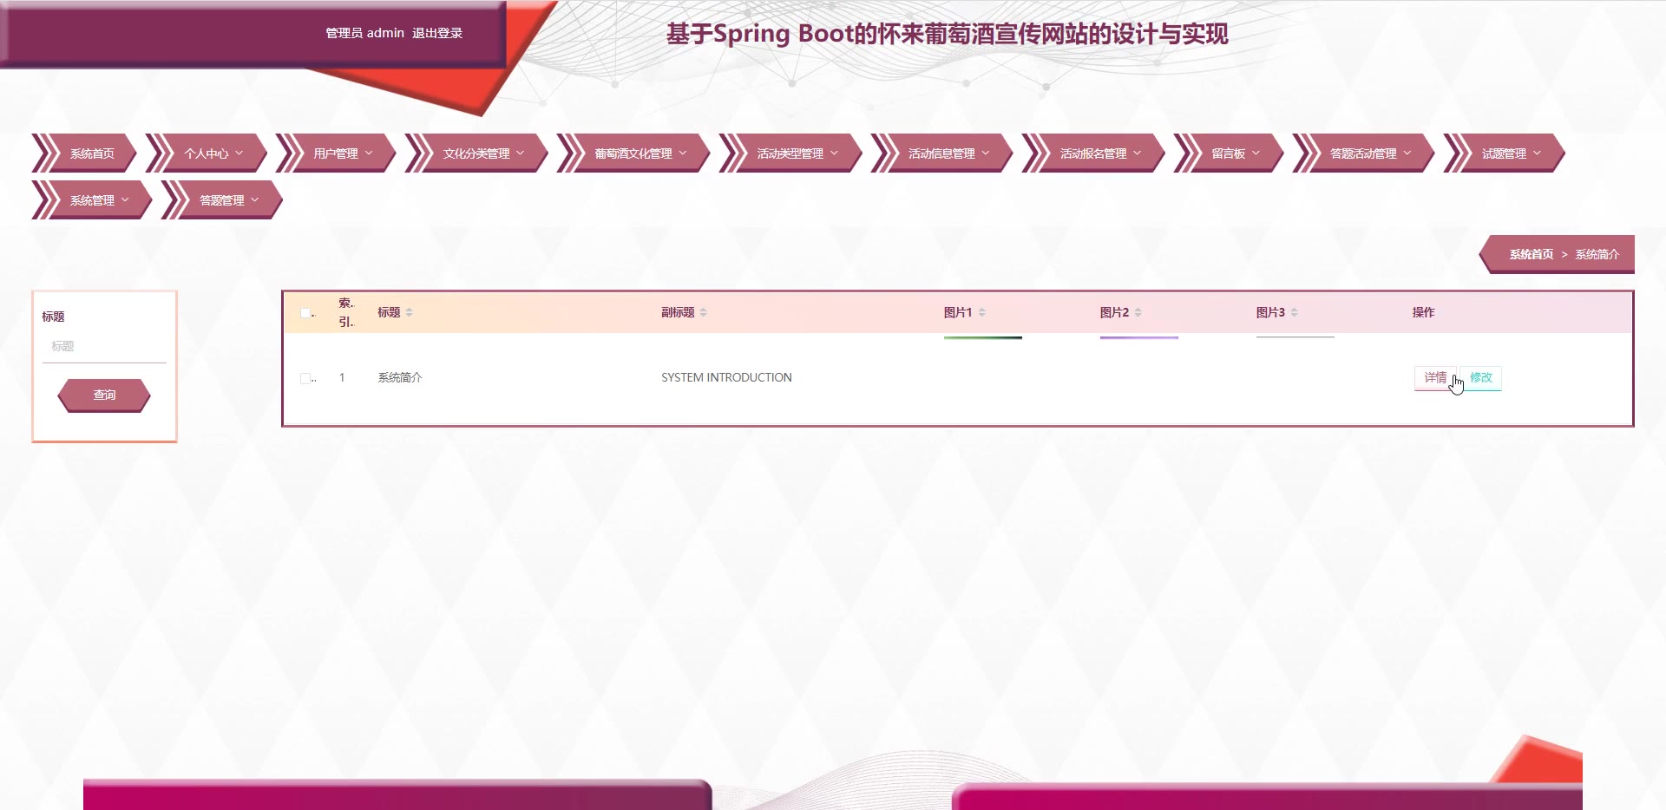Click the 副标题 column sort arrows

(x=703, y=312)
